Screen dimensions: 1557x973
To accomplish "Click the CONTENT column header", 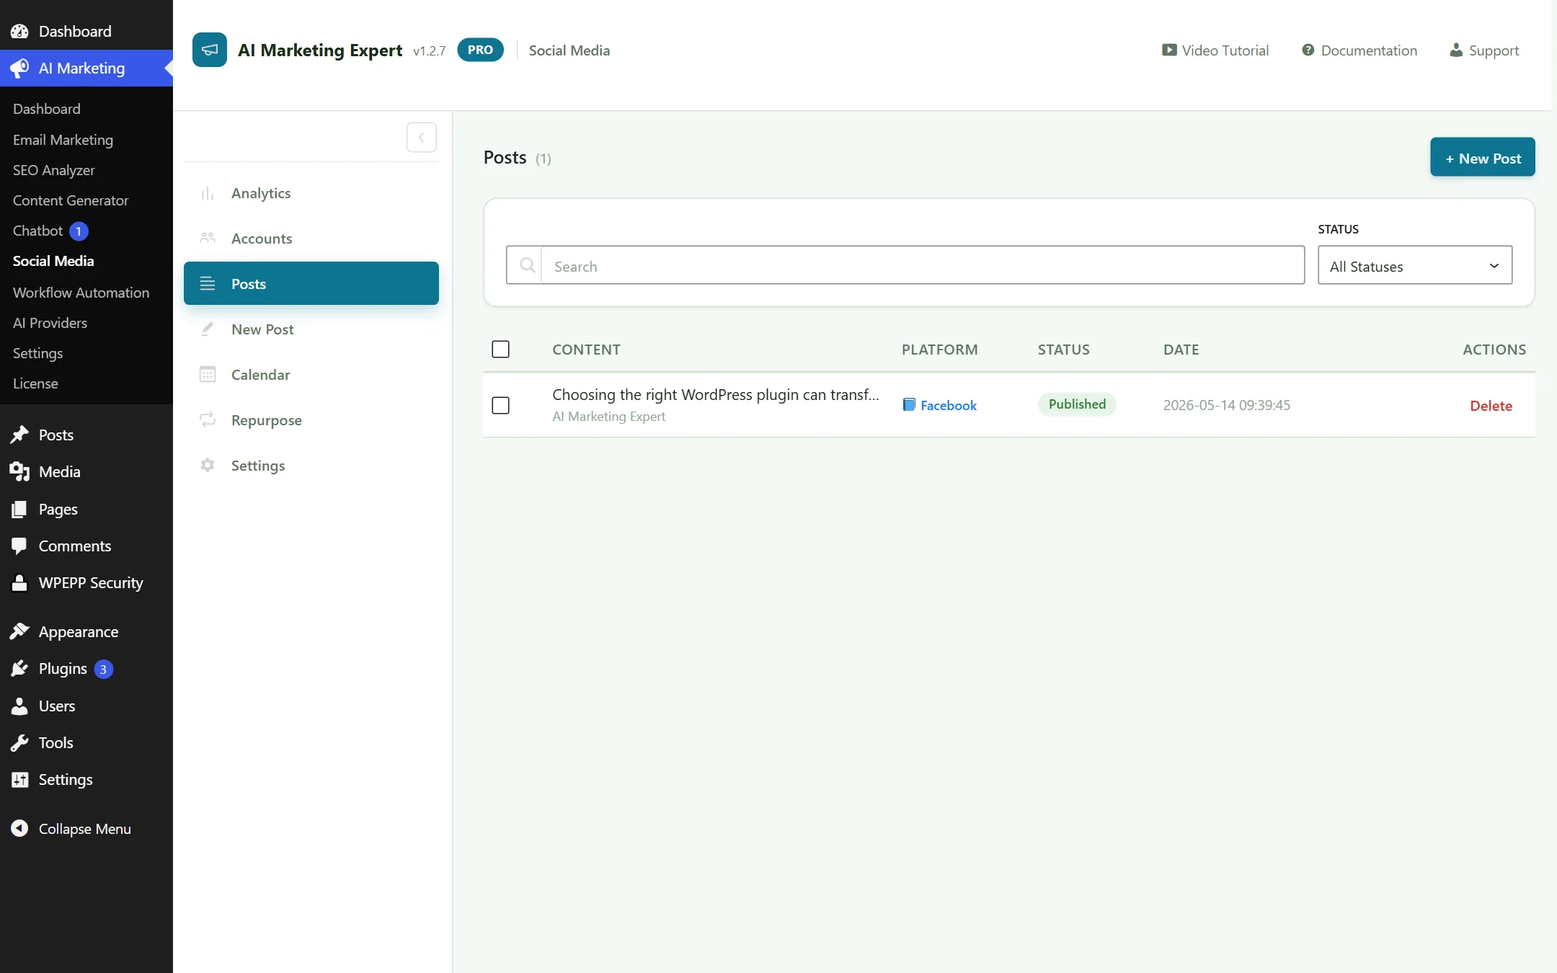I will coord(586,350).
